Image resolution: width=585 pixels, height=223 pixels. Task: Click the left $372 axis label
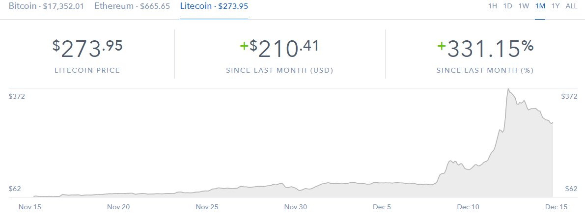pos(17,96)
